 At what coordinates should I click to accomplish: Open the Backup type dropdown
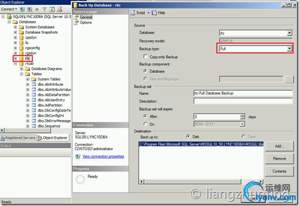289,49
